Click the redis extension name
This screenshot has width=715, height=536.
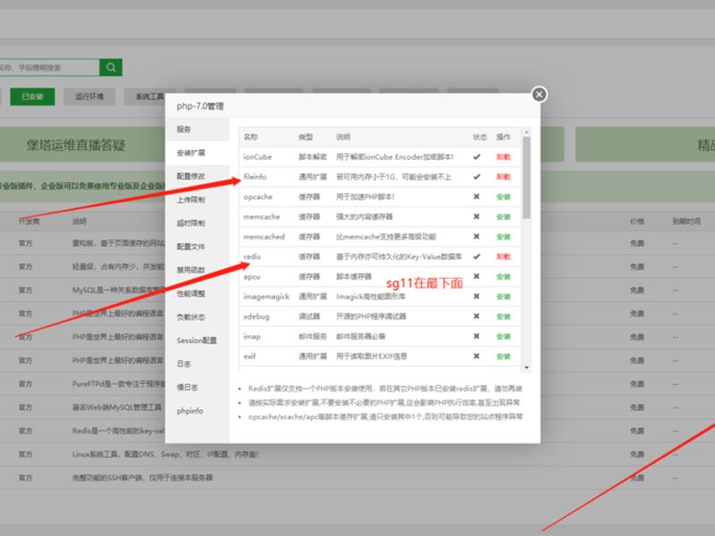[x=252, y=256]
